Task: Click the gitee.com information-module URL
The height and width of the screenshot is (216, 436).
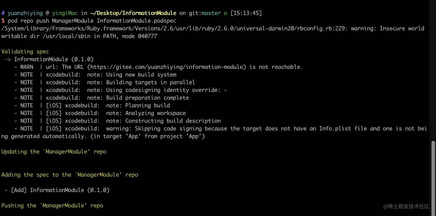Action: coord(168,67)
